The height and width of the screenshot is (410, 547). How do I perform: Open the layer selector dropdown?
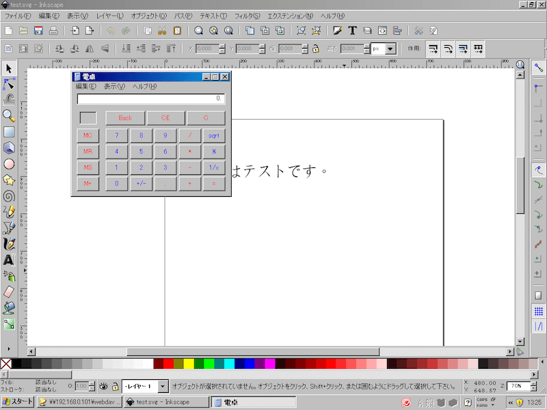tap(163, 386)
